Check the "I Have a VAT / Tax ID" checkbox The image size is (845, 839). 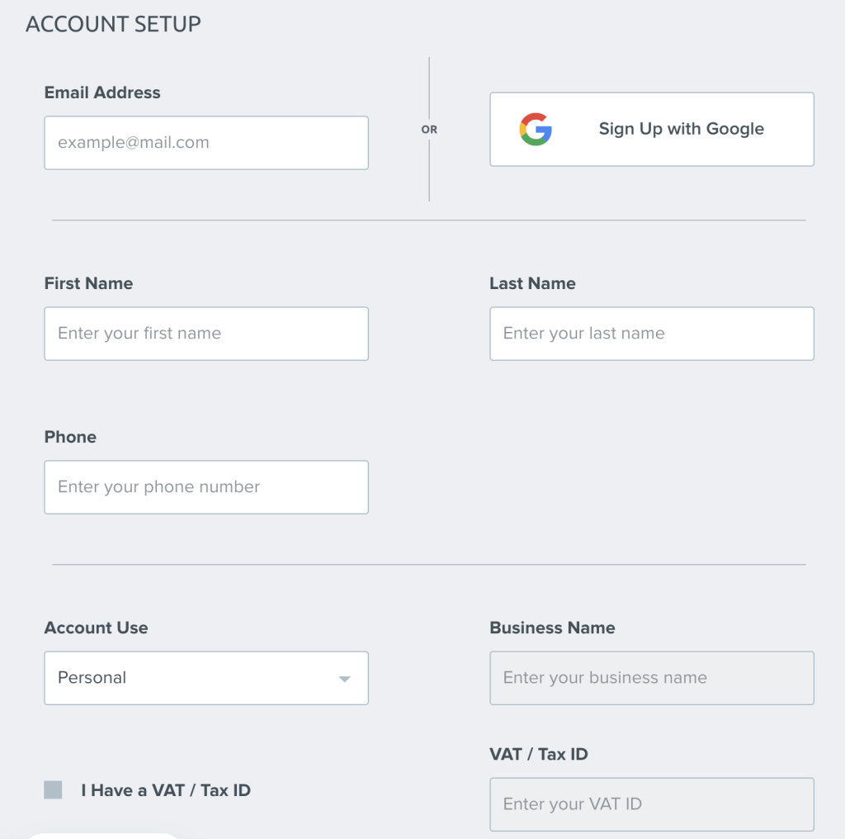[x=53, y=789]
